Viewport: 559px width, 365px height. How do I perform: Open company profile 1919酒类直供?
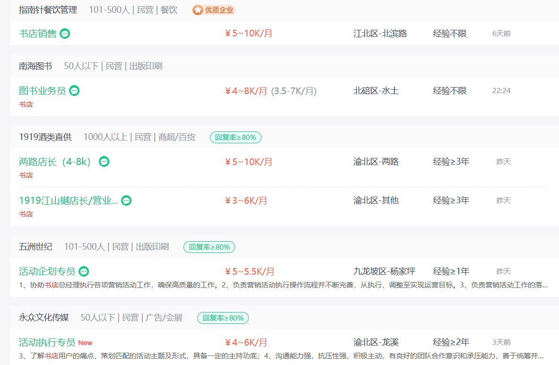point(45,137)
